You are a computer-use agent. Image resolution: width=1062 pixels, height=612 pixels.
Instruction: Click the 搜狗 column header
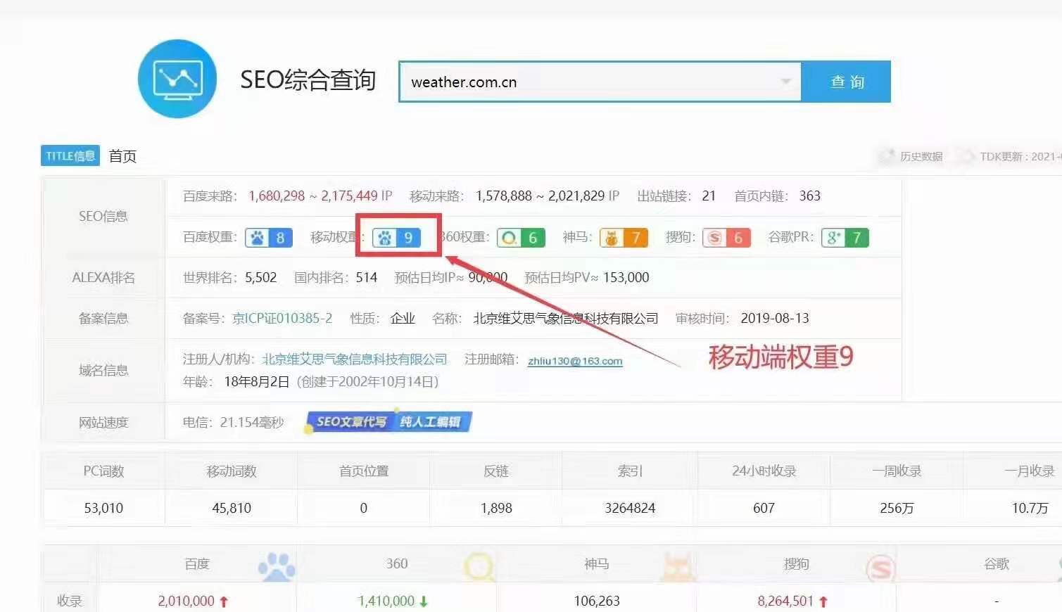click(797, 563)
